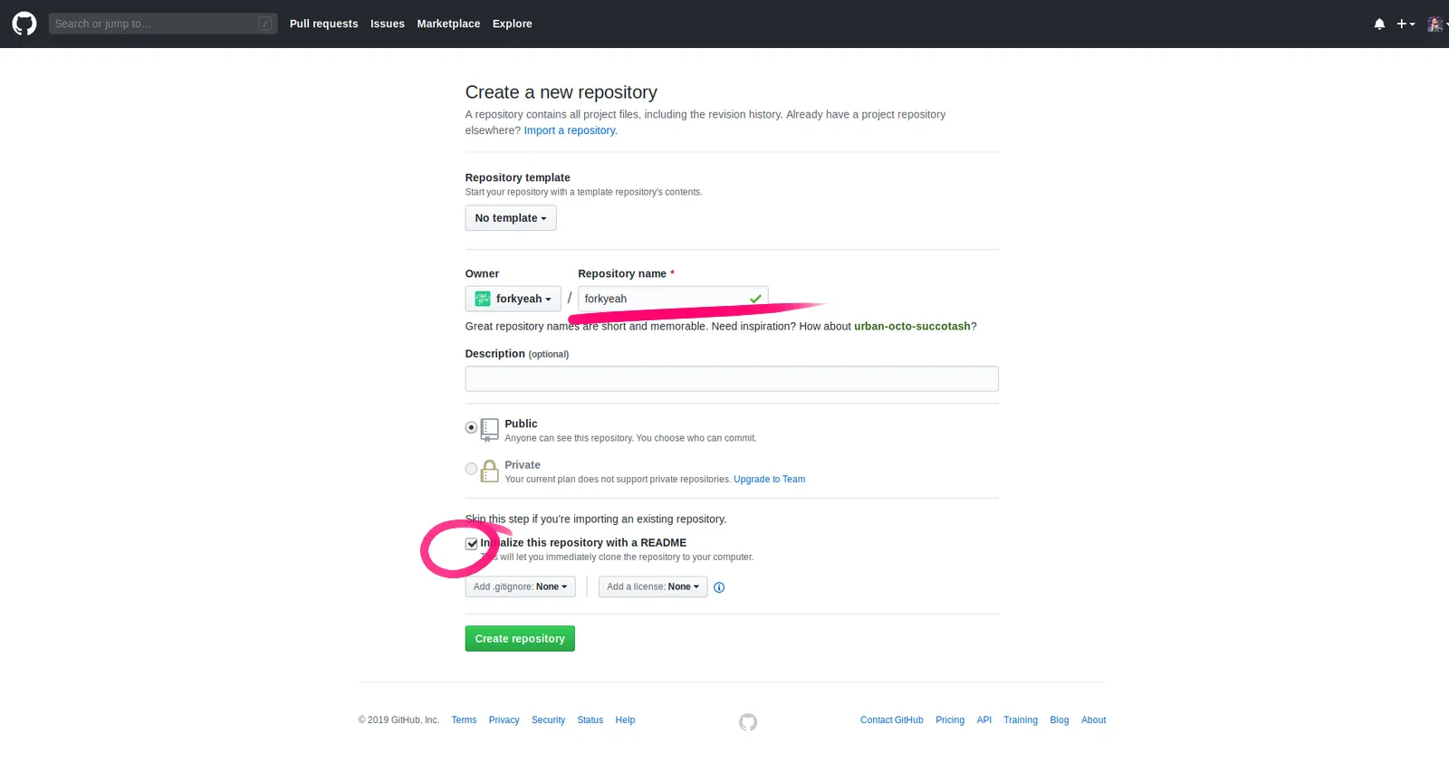Open the Blog footer link

pyautogui.click(x=1060, y=720)
